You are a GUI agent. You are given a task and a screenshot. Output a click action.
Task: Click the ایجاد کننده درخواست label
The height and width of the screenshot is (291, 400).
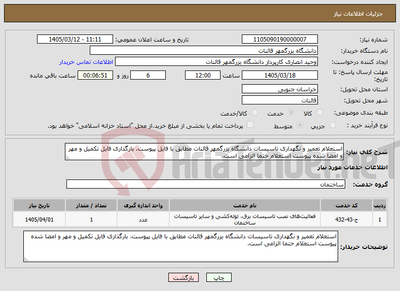click(359, 62)
